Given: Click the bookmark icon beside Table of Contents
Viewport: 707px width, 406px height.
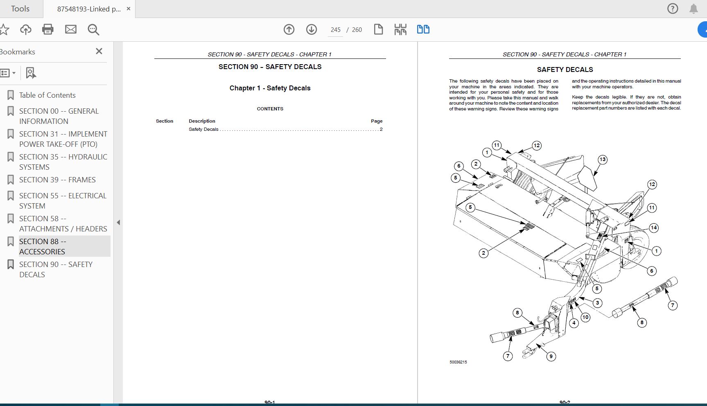Looking at the screenshot, I should pyautogui.click(x=11, y=95).
